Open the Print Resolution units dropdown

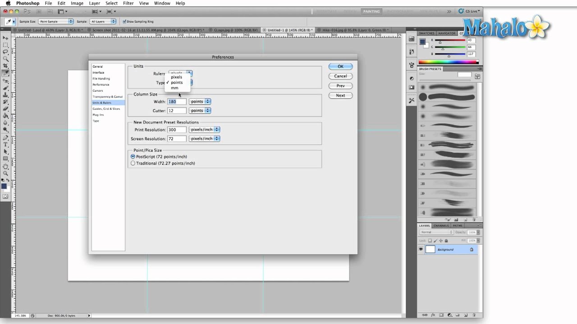click(204, 130)
